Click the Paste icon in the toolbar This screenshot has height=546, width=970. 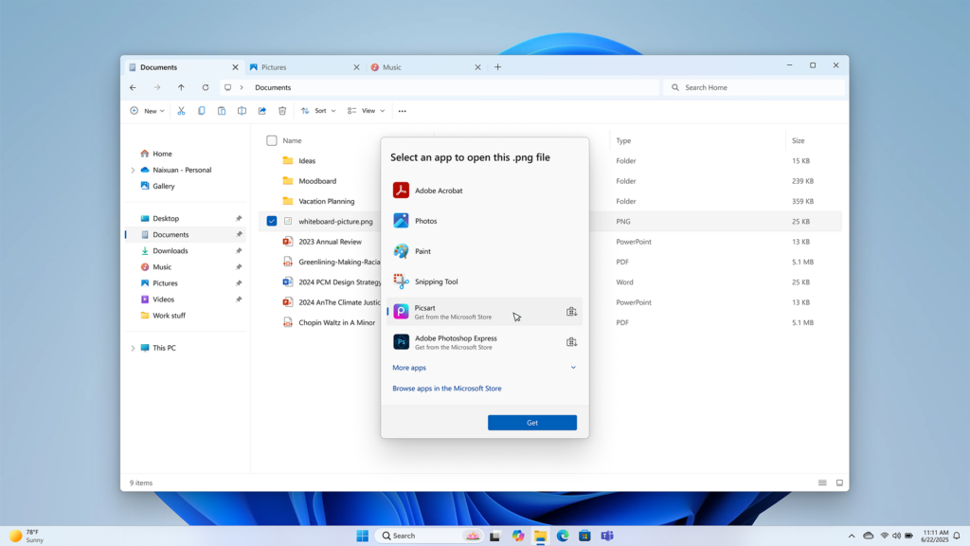[x=221, y=111]
